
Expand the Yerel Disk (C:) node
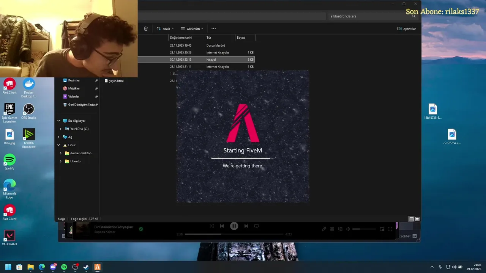[60, 129]
